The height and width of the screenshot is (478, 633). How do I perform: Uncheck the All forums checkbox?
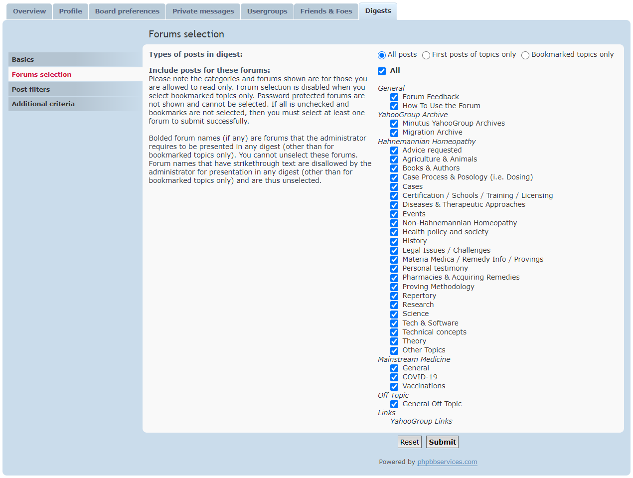(x=382, y=71)
